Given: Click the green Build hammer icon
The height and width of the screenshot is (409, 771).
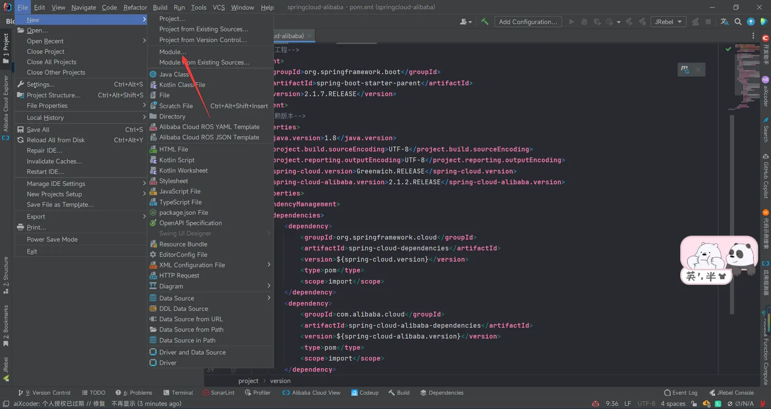Looking at the screenshot, I should 485,22.
